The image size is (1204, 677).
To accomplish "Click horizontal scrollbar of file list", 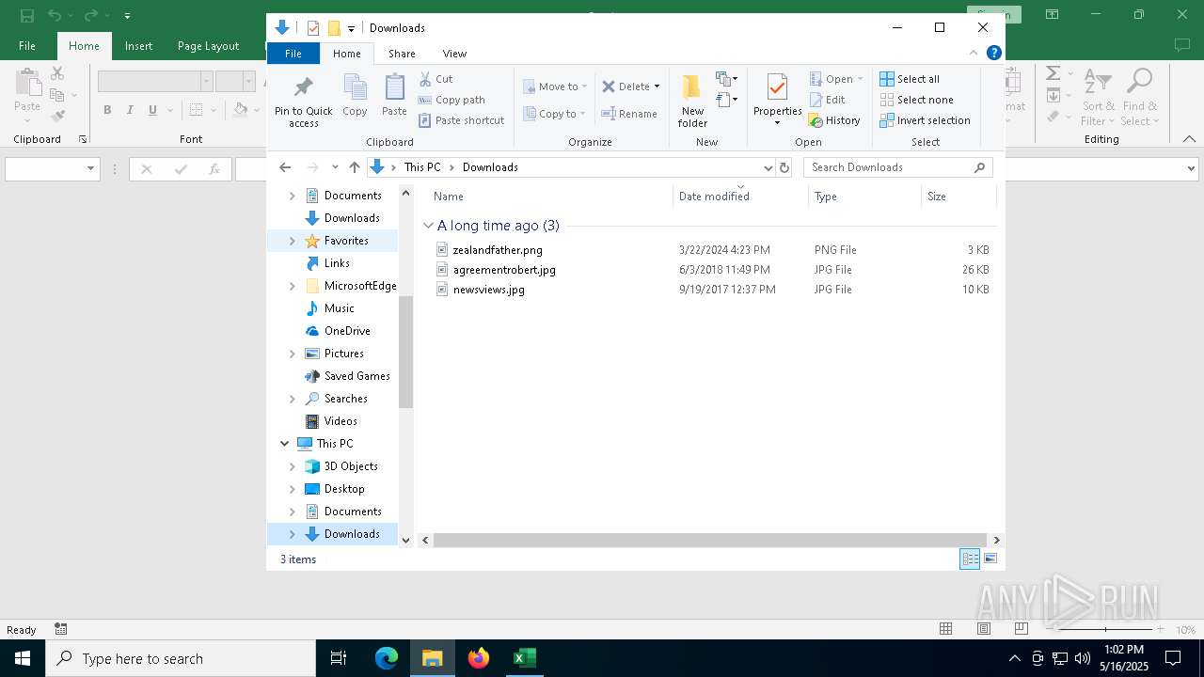I will [x=710, y=540].
